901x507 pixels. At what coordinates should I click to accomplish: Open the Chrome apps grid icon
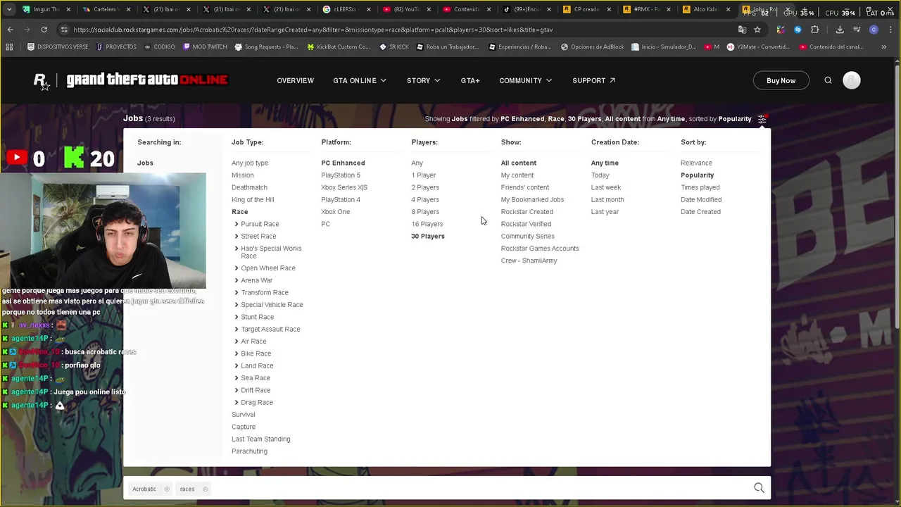point(9,47)
